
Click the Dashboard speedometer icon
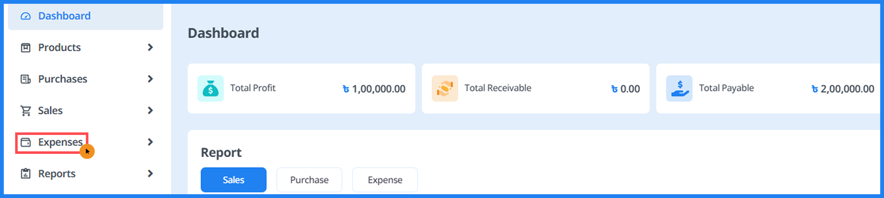[x=25, y=16]
